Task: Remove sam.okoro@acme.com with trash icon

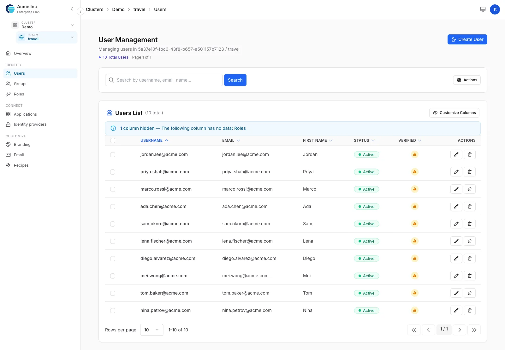Action: (470, 224)
